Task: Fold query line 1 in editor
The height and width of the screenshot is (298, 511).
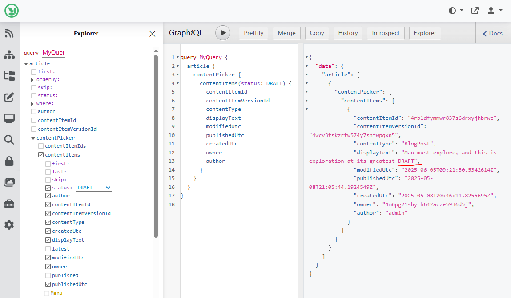Action: tap(177, 57)
